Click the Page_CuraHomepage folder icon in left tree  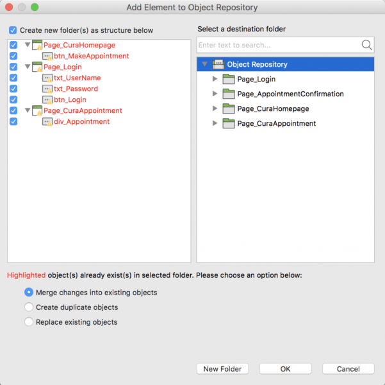pyautogui.click(x=37, y=46)
